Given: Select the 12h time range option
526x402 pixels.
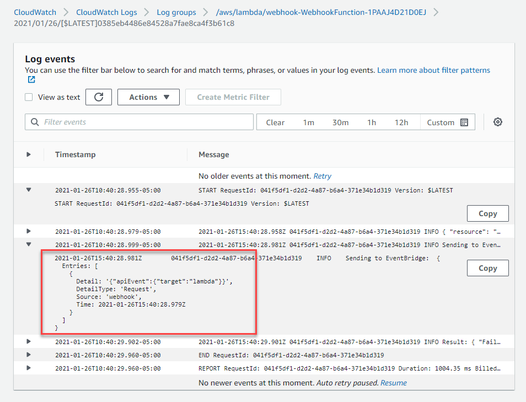Looking at the screenshot, I should (401, 122).
